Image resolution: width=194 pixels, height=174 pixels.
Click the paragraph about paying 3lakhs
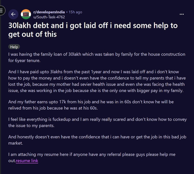(97, 81)
